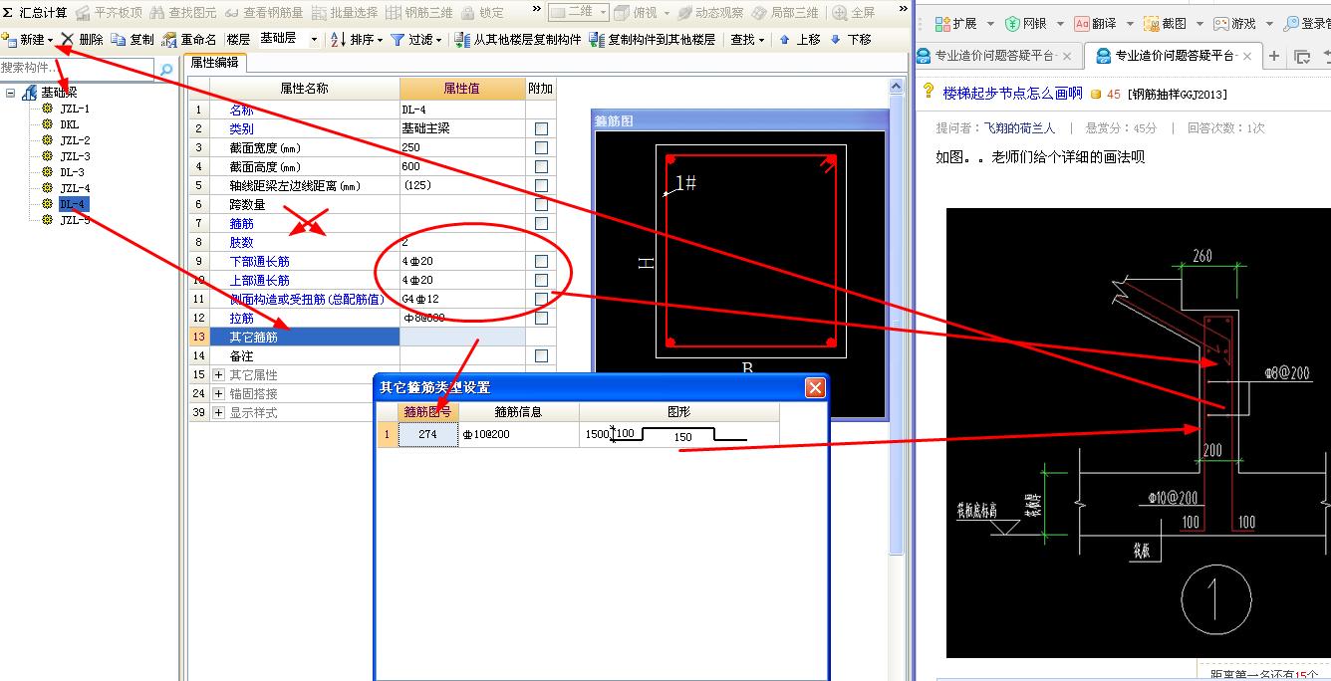Viewport: 1331px width, 681px height.
Task: Click the browser 网银 shield icon
Action: tap(1012, 23)
